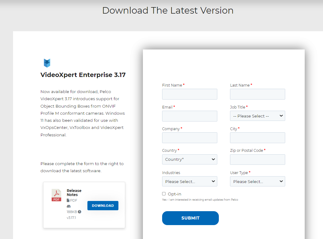Click the City input field
323x239 pixels.
coord(257,138)
